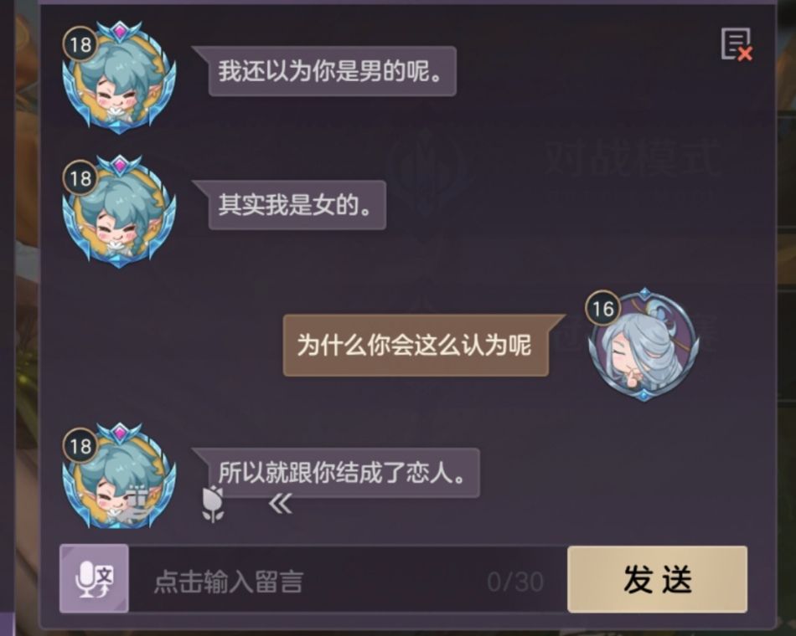Viewport: 796px width, 636px height.
Task: Open profile of sender of 我还以为你是男的呢
Action: point(119,77)
